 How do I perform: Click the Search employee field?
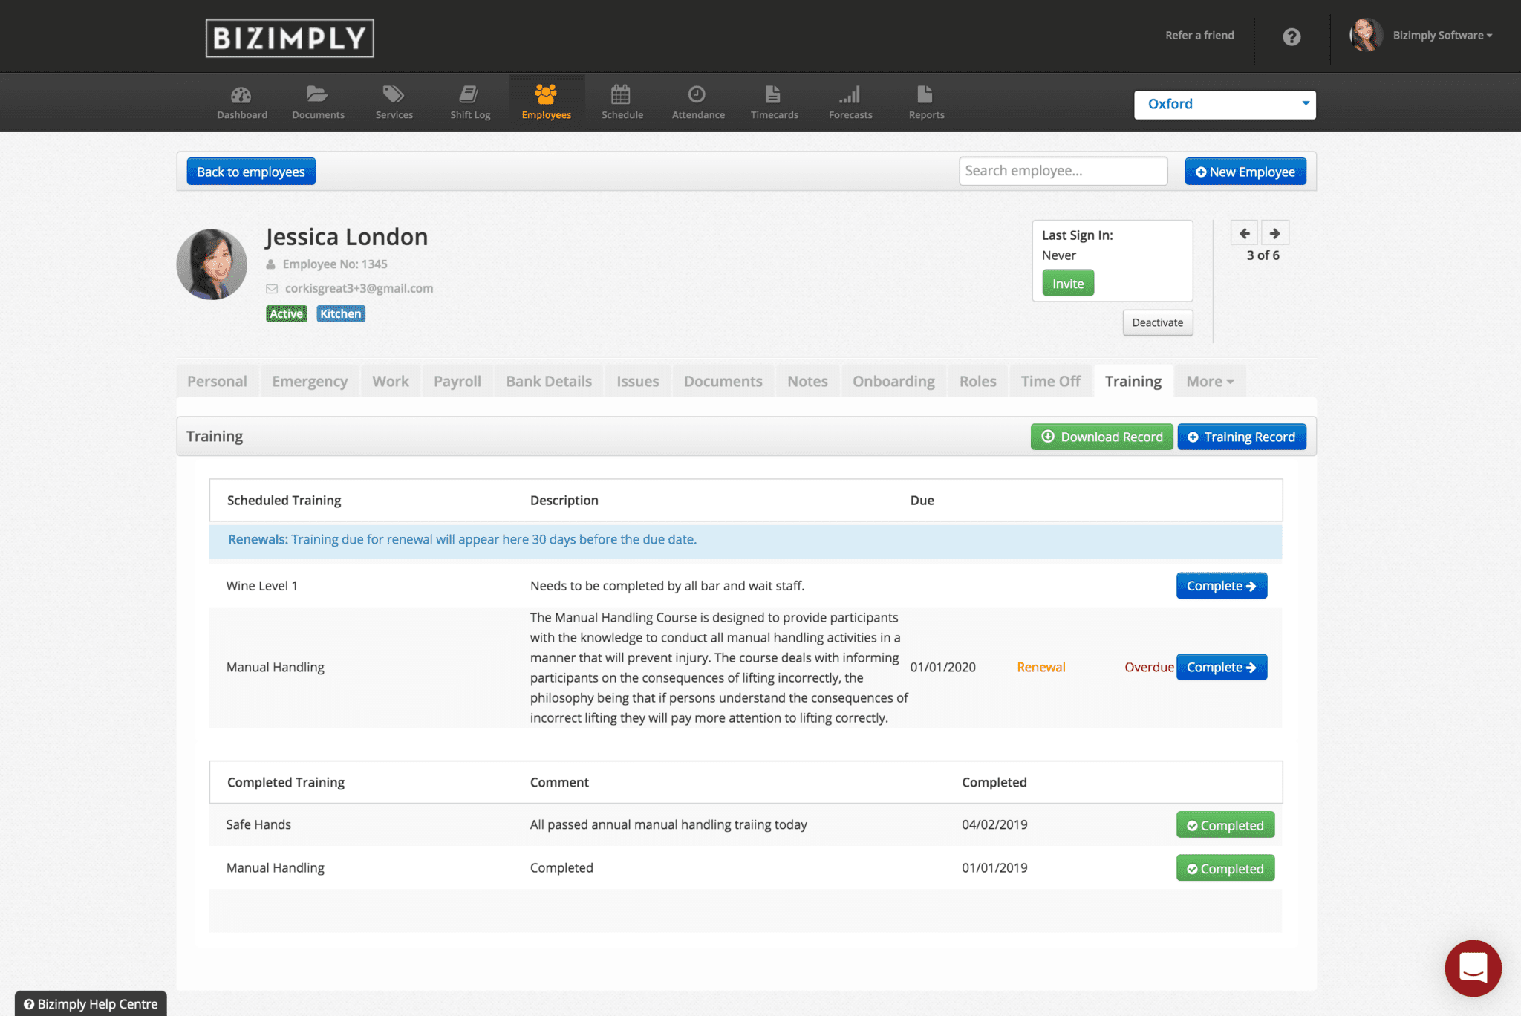(1062, 171)
